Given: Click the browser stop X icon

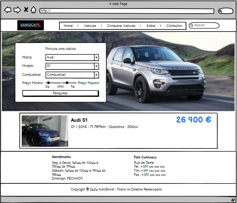Looking at the screenshot, I should (26, 10).
